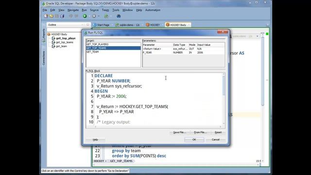Click the Cancel button in Run PL/SQL

[x=215, y=140]
